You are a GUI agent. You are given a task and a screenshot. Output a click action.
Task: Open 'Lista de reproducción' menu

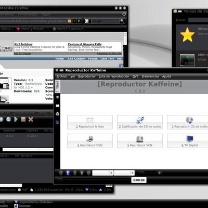114,76
